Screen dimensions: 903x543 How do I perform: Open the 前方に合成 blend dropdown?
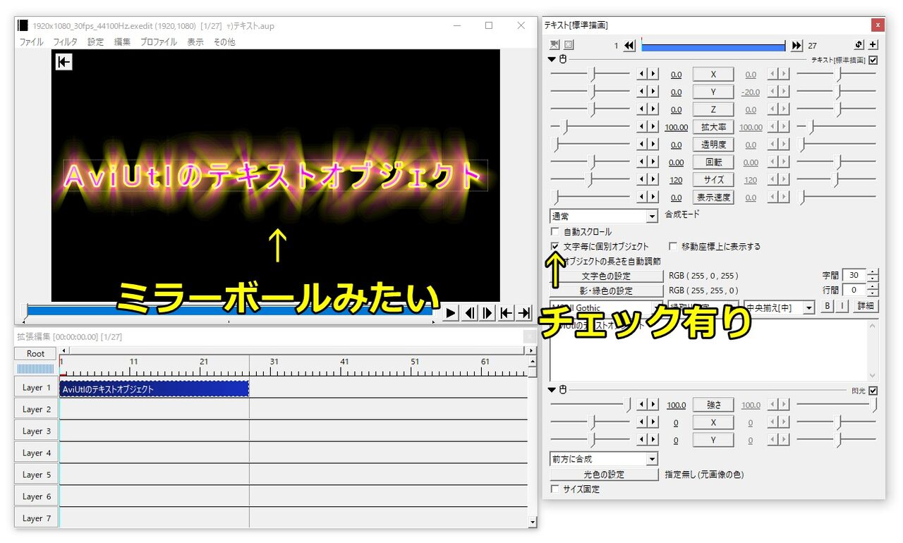click(x=603, y=459)
